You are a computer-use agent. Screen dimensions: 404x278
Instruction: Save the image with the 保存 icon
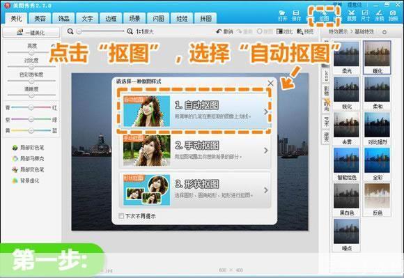tap(296, 15)
